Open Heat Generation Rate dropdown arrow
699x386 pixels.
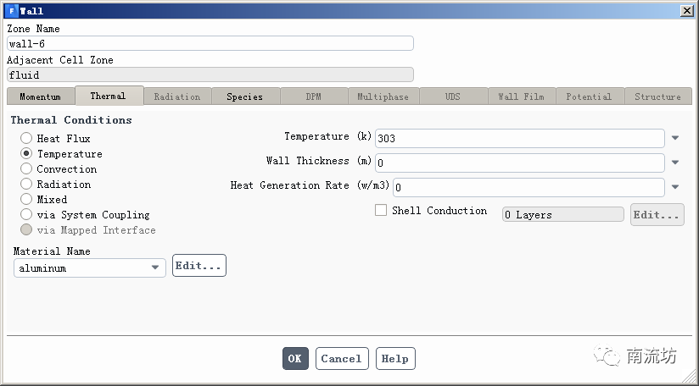675,187
